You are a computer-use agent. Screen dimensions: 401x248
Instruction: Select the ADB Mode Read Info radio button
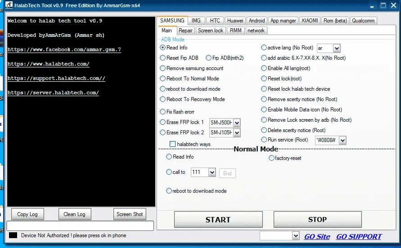pyautogui.click(x=162, y=48)
